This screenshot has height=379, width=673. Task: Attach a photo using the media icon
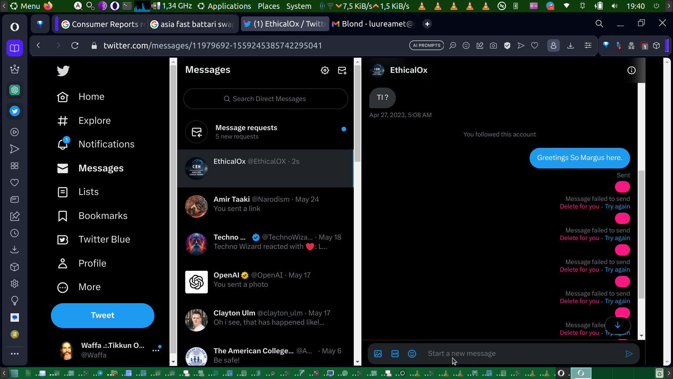[x=378, y=354]
